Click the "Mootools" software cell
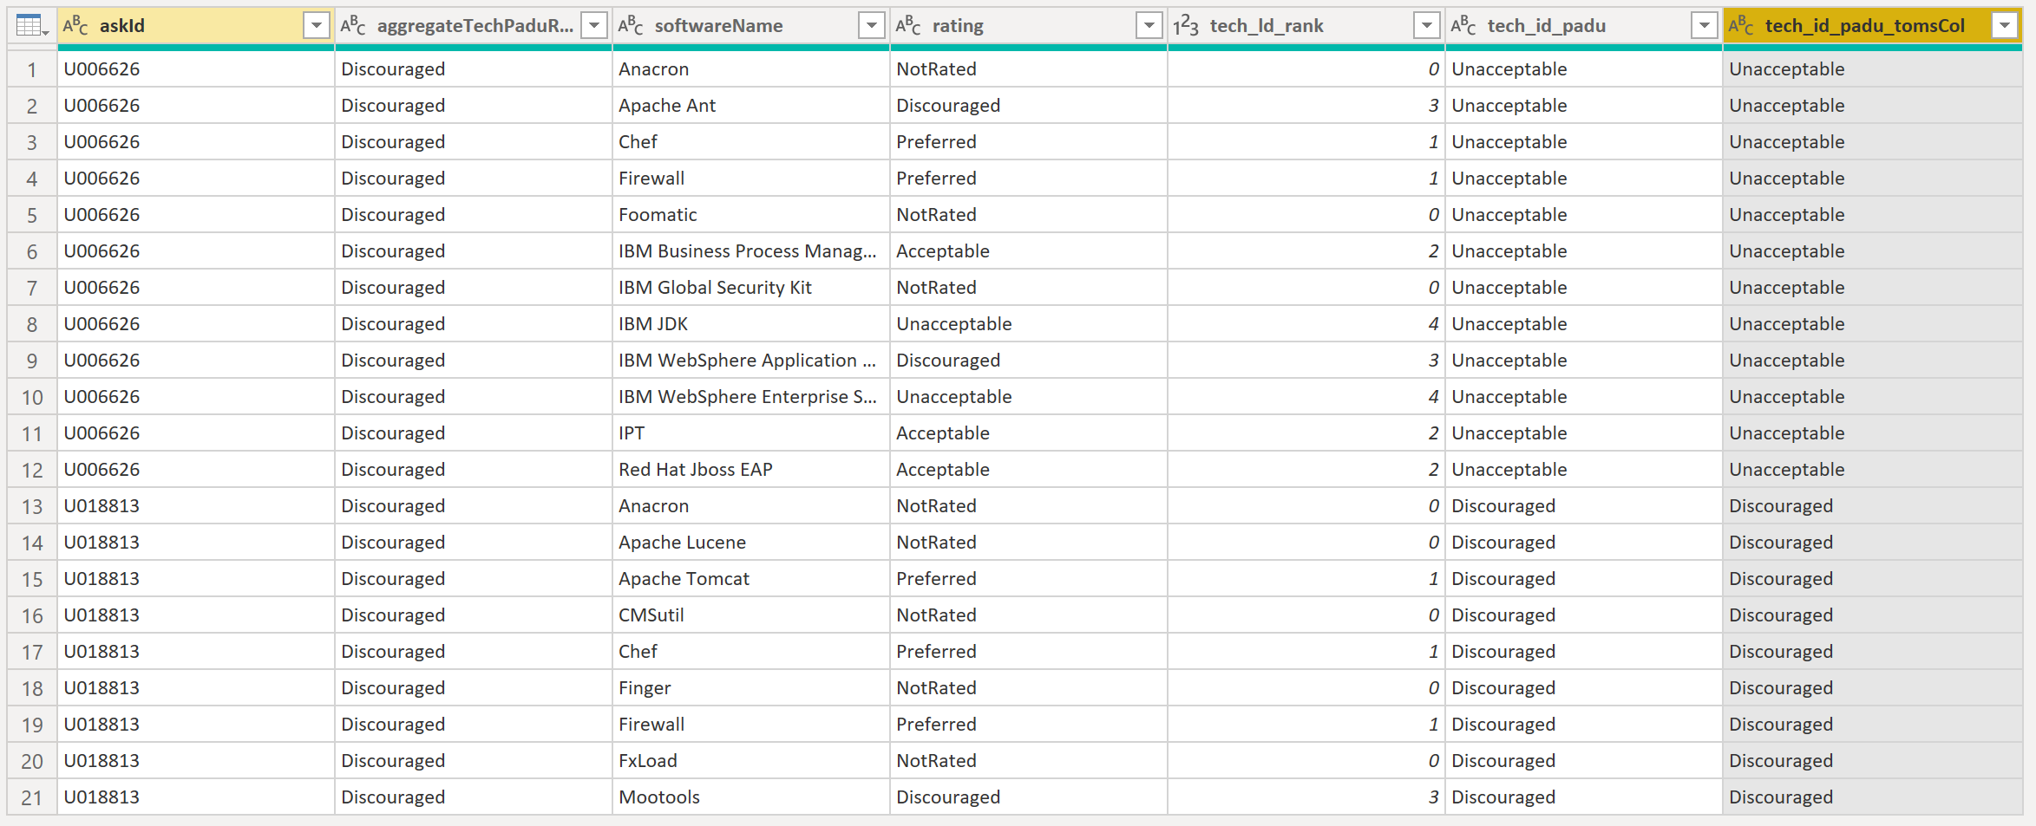The width and height of the screenshot is (2036, 826). [750, 797]
